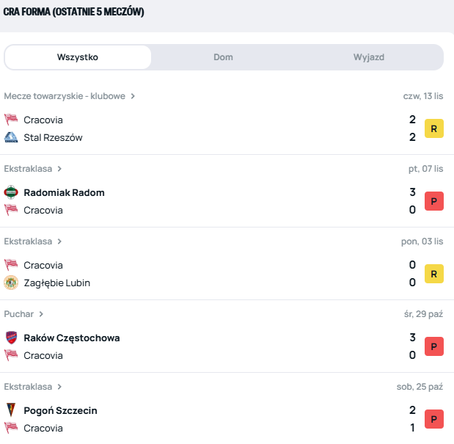The image size is (454, 444).
Task: Click the red P badge for Raków match
Action: (434, 346)
